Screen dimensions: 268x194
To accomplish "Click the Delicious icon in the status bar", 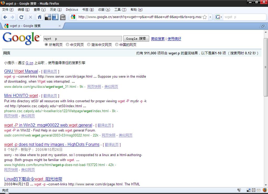I will click(x=249, y=190).
